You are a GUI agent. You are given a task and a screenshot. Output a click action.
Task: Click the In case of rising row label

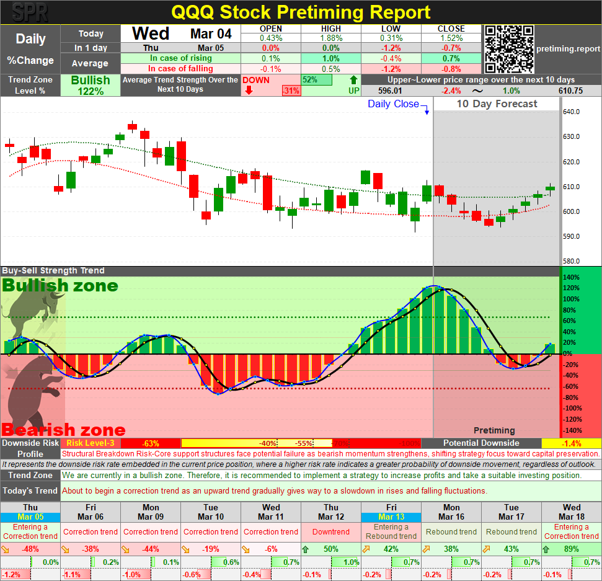tap(181, 58)
